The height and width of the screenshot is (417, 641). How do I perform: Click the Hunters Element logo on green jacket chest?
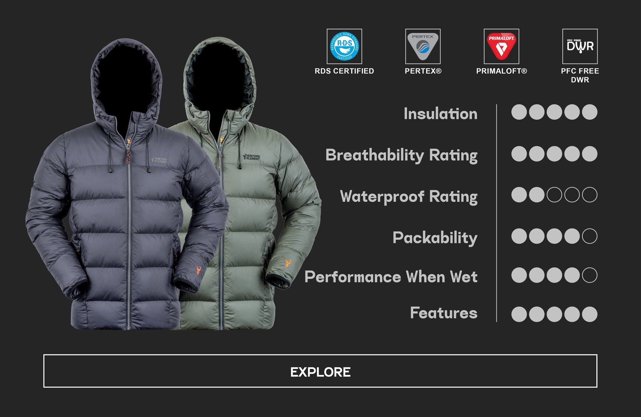point(252,157)
